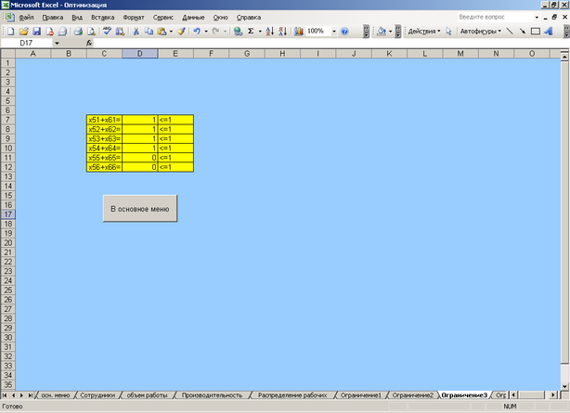
Task: Open the Действия drawing dropdown
Action: 424,31
